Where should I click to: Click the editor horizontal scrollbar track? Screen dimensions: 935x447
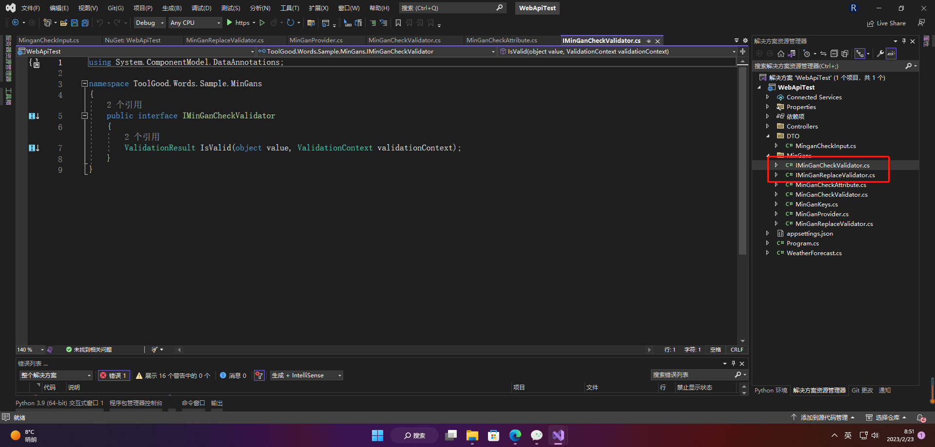coord(414,350)
